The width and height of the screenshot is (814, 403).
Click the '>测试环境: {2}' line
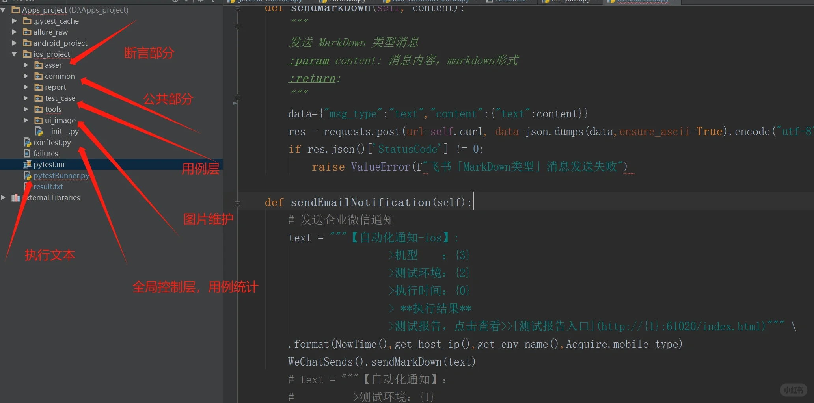(x=429, y=273)
